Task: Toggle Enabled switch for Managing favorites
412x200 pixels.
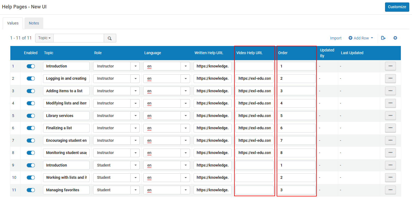Action: coord(31,190)
